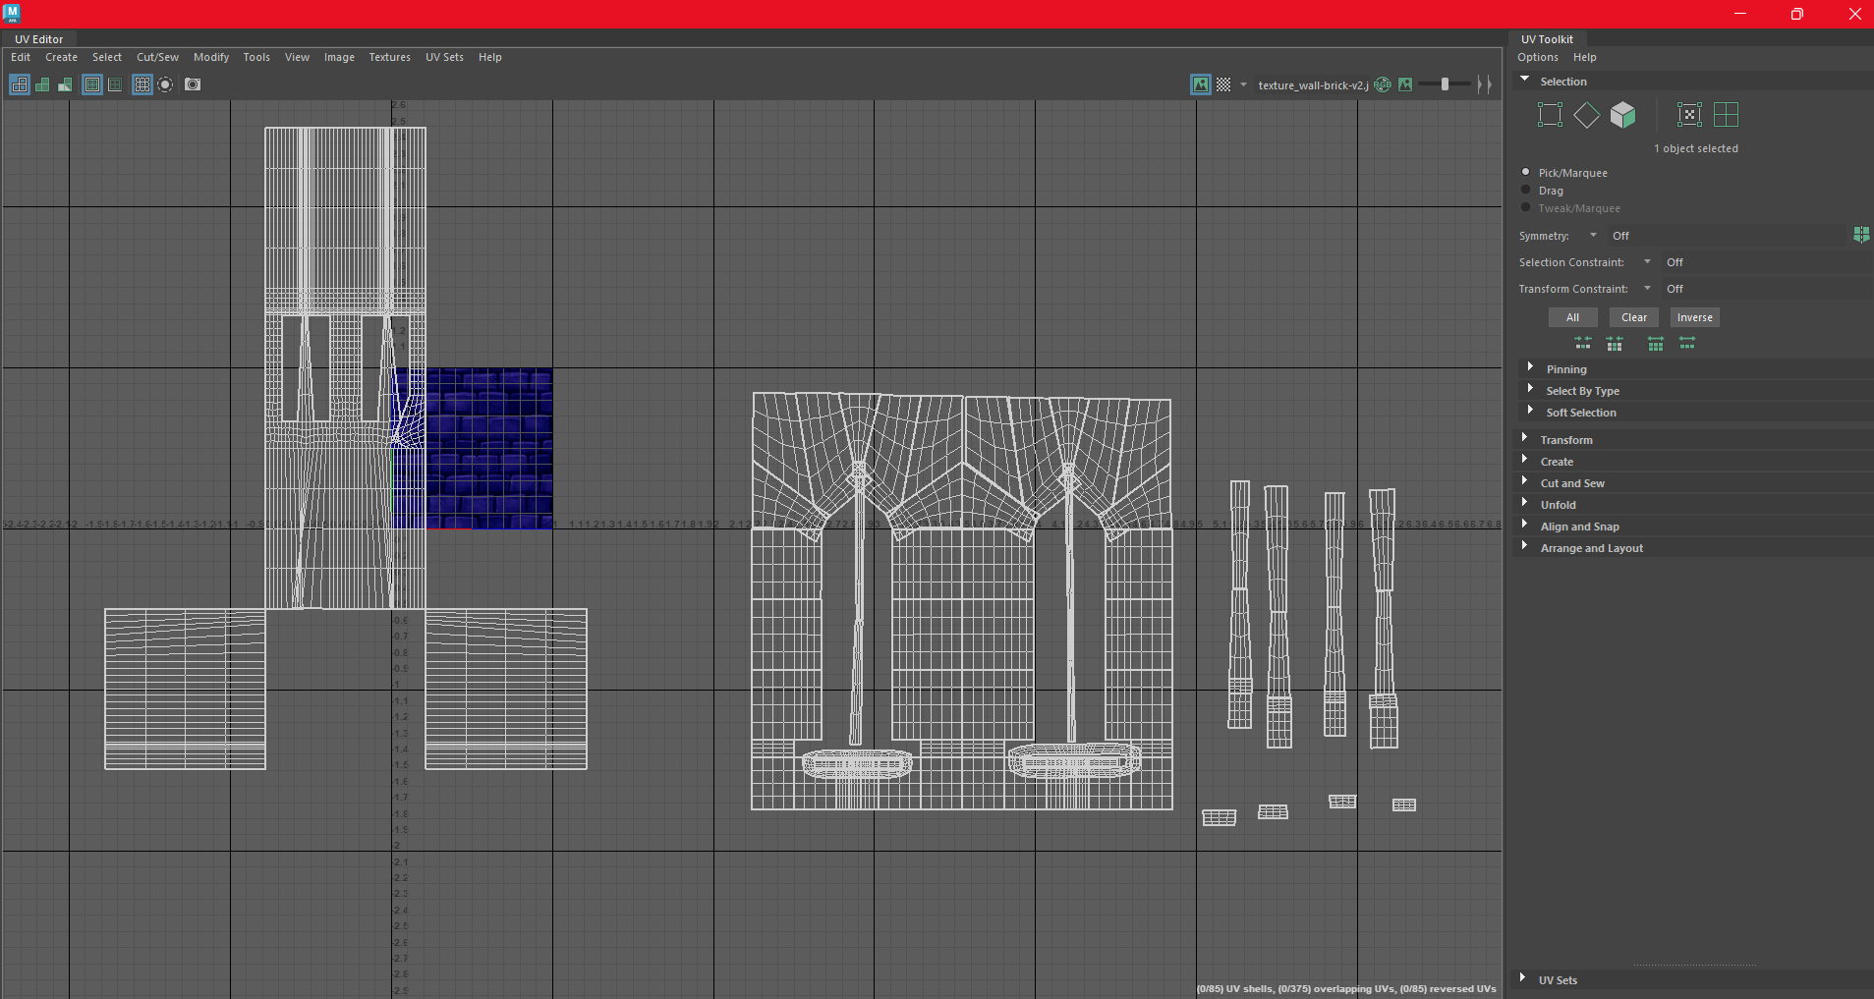Toggle texture borders display icon
The height and width of the screenshot is (999, 1874).
click(x=92, y=84)
